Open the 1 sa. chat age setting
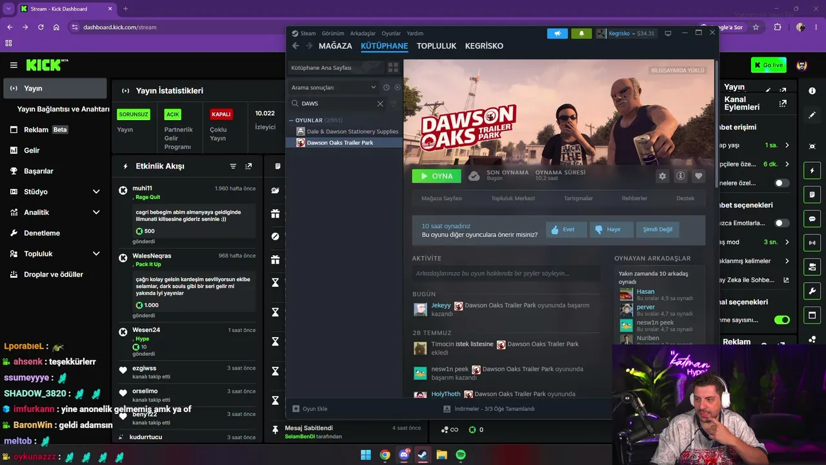Image resolution: width=826 pixels, height=465 pixels. tap(777, 145)
